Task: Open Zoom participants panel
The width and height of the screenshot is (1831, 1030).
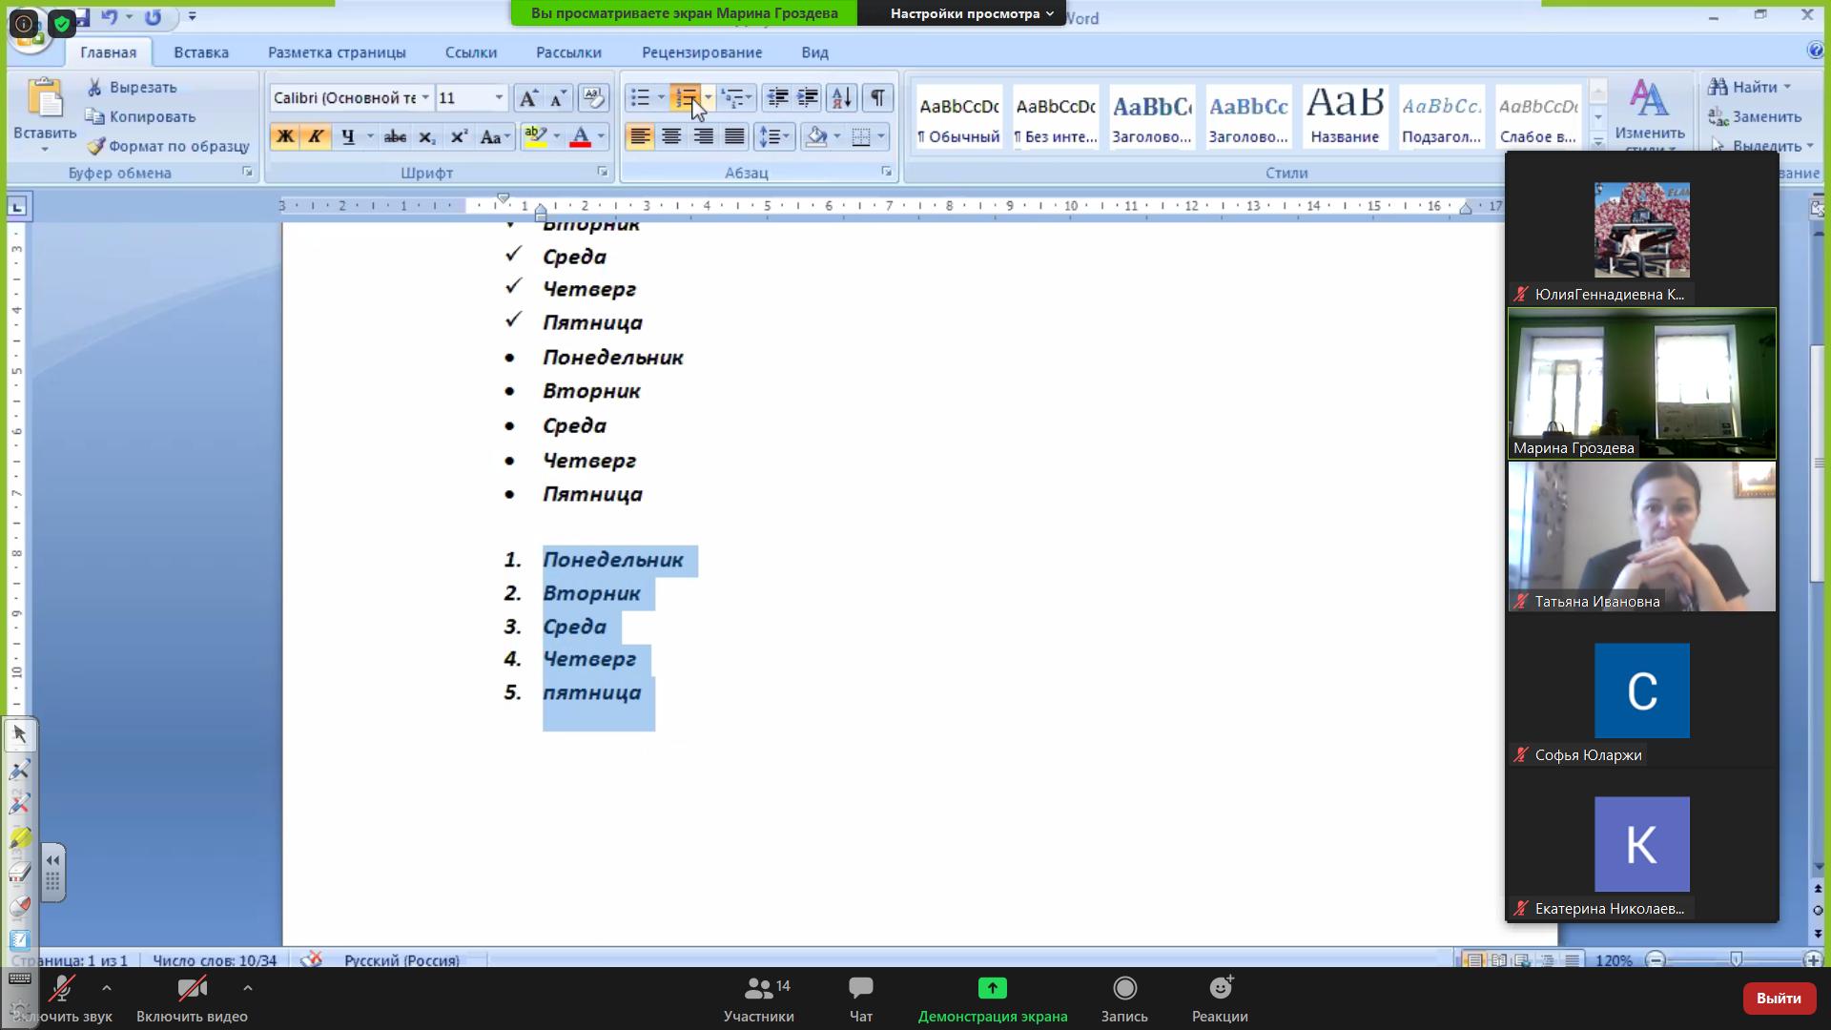Action: pyautogui.click(x=759, y=999)
